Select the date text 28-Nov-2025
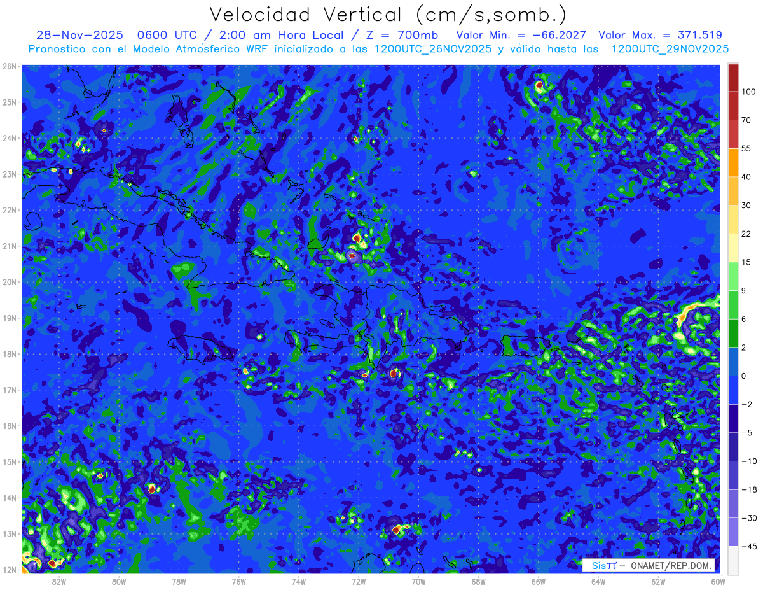The image size is (763, 590). pos(79,35)
